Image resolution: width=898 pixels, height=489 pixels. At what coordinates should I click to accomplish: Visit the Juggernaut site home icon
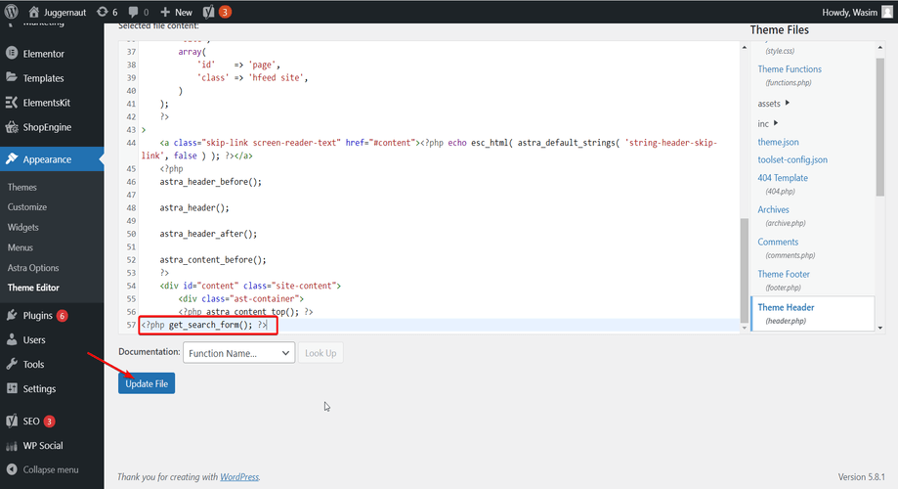pyautogui.click(x=34, y=12)
